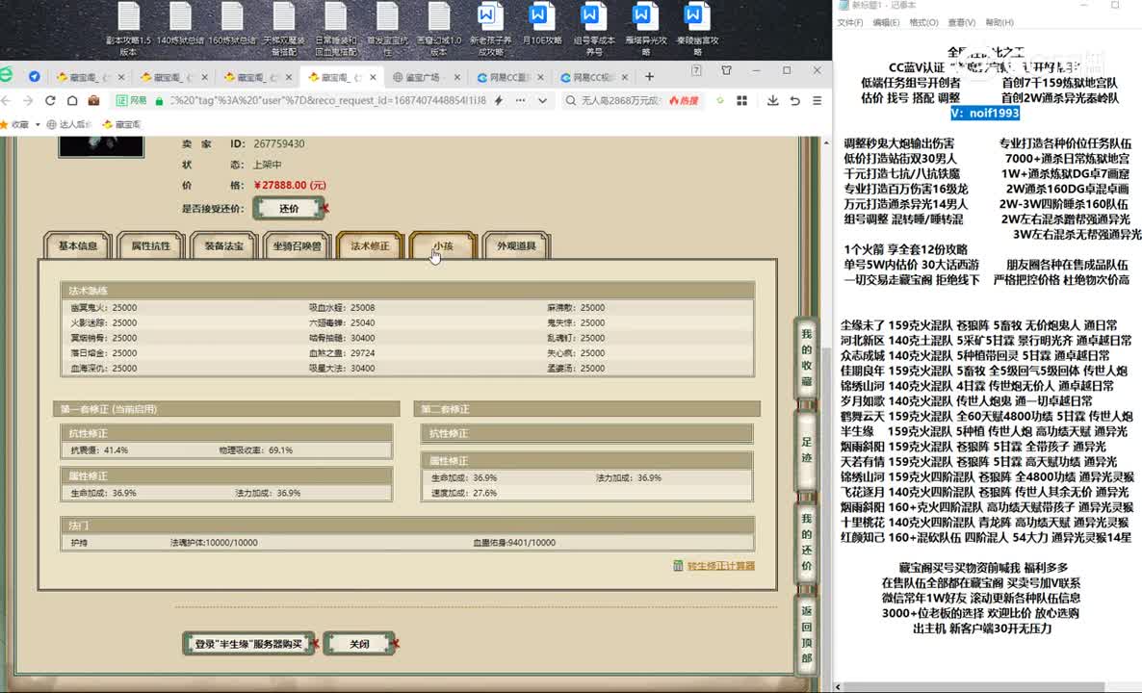The image size is (1142, 693).
Task: Open the browser hamburger menu
Action: 818,100
